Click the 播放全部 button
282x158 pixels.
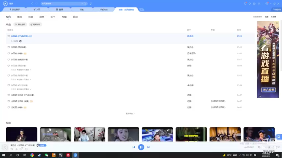click(20, 25)
